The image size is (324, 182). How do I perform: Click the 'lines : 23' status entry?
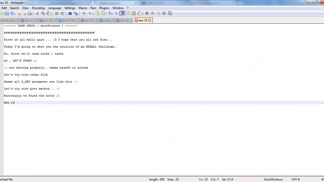pyautogui.click(x=173, y=179)
